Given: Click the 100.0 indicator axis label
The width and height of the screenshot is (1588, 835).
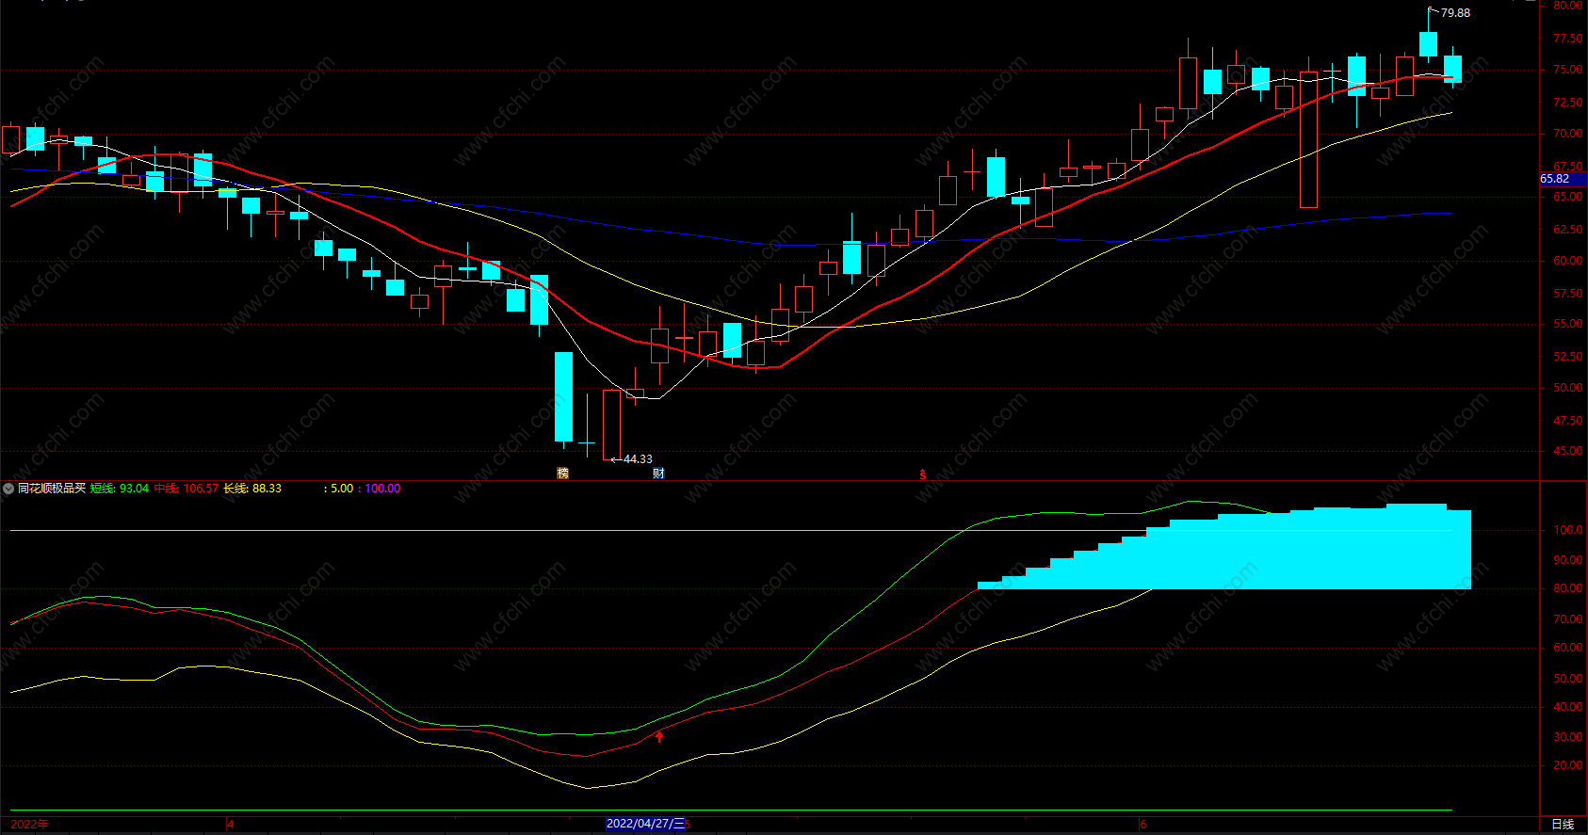Looking at the screenshot, I should [x=1568, y=530].
